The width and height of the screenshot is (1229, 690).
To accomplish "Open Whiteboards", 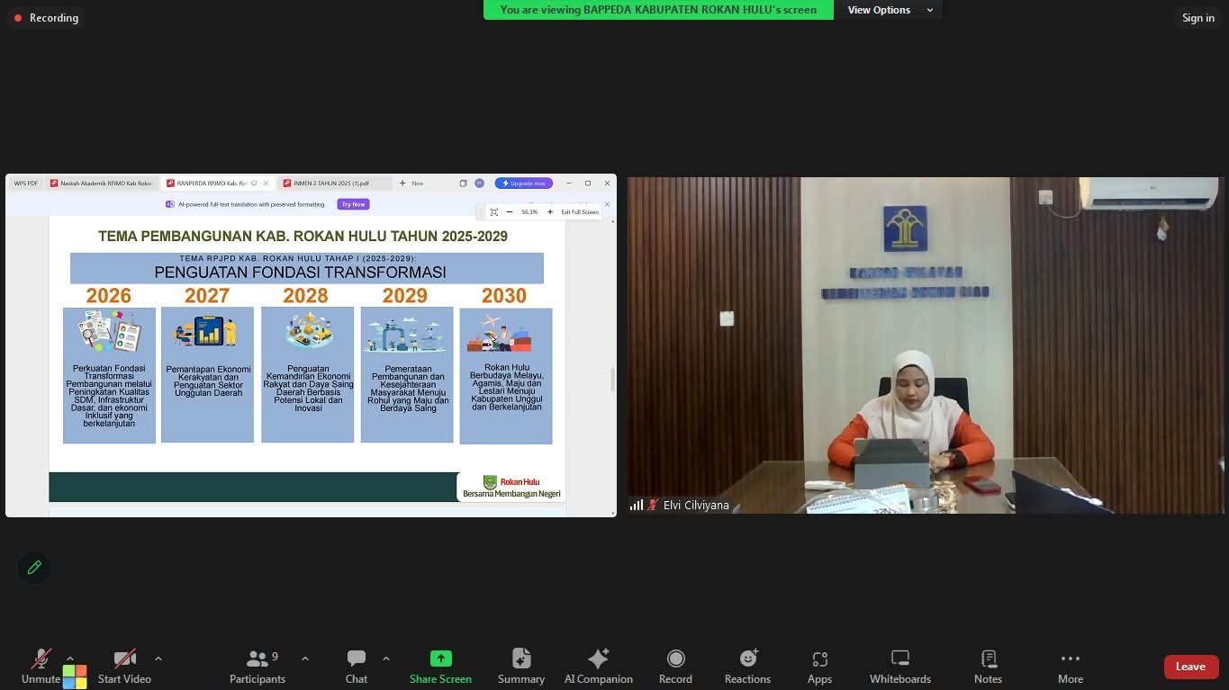I will click(899, 667).
